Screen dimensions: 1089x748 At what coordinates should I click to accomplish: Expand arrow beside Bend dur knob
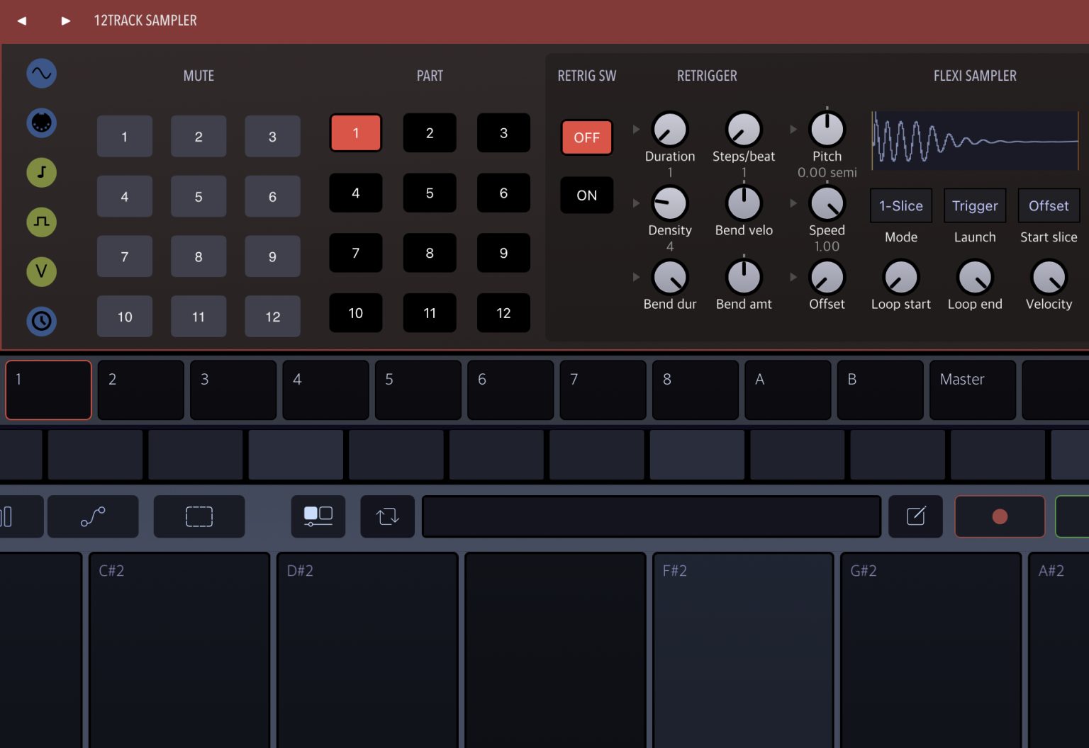636,277
